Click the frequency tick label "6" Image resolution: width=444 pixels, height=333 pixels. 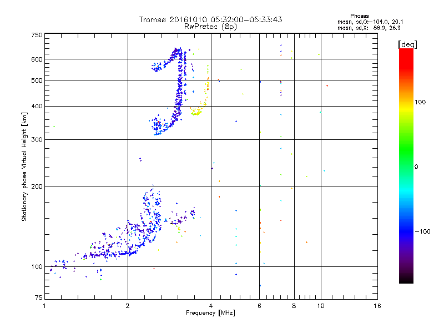tap(259, 306)
